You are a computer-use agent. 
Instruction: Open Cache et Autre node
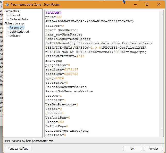coord(19,19)
